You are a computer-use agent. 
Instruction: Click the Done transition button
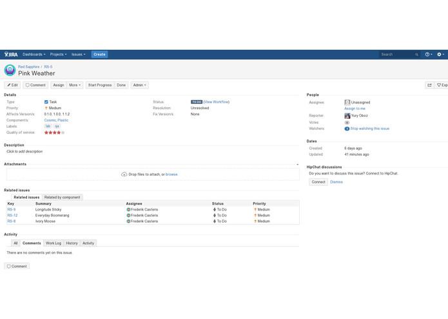[x=121, y=85]
